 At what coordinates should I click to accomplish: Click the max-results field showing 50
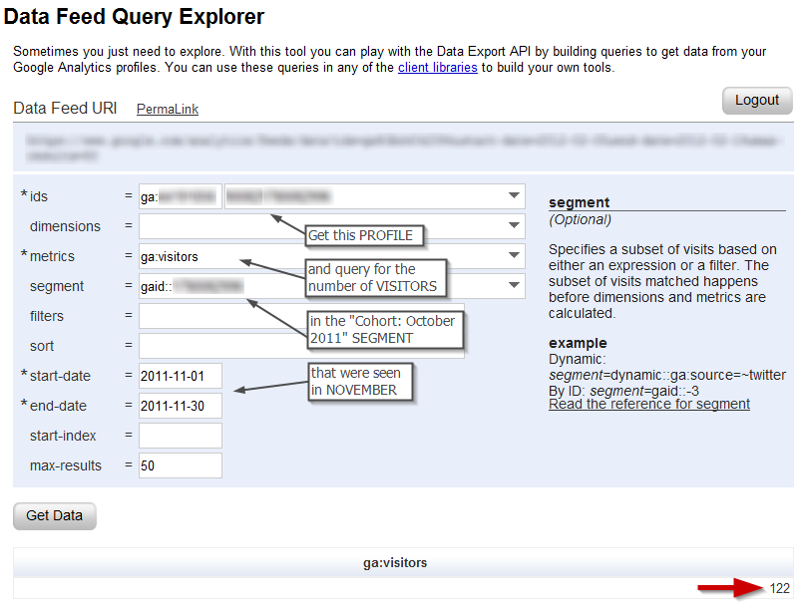coord(180,465)
